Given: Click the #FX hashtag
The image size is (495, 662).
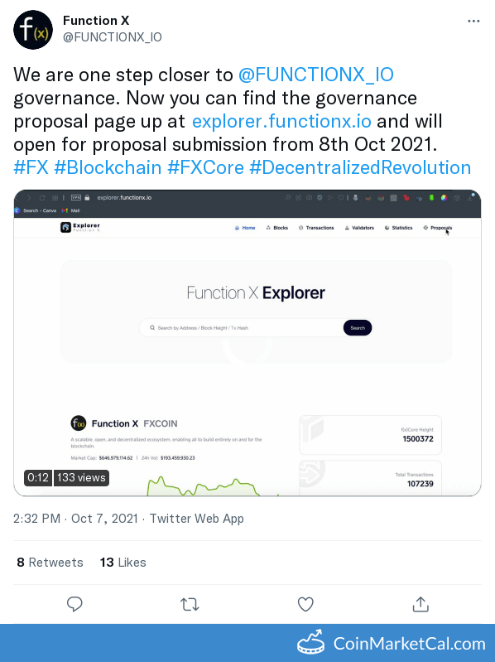Looking at the screenshot, I should coord(31,167).
